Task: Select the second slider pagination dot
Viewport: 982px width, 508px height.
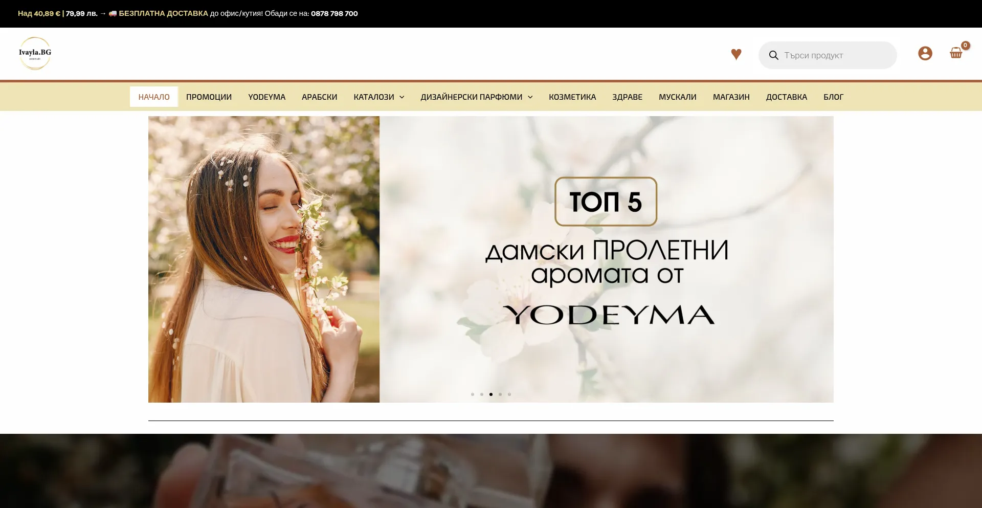Action: pos(482,394)
